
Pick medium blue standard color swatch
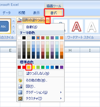click(52, 67)
